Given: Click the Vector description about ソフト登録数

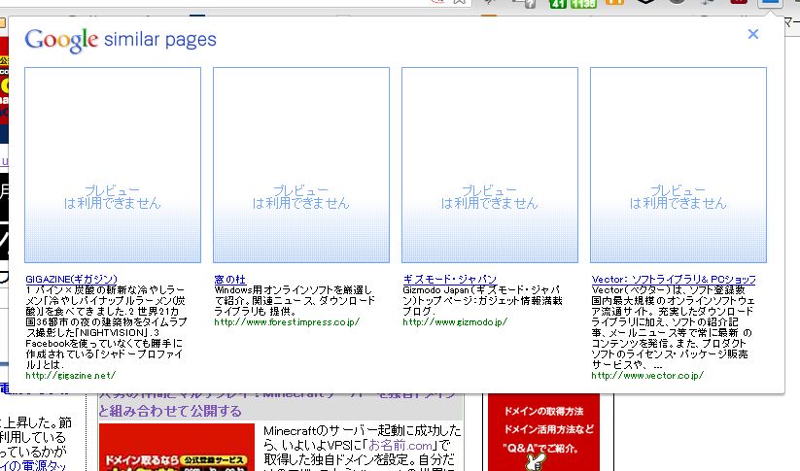Looking at the screenshot, I should 673,327.
